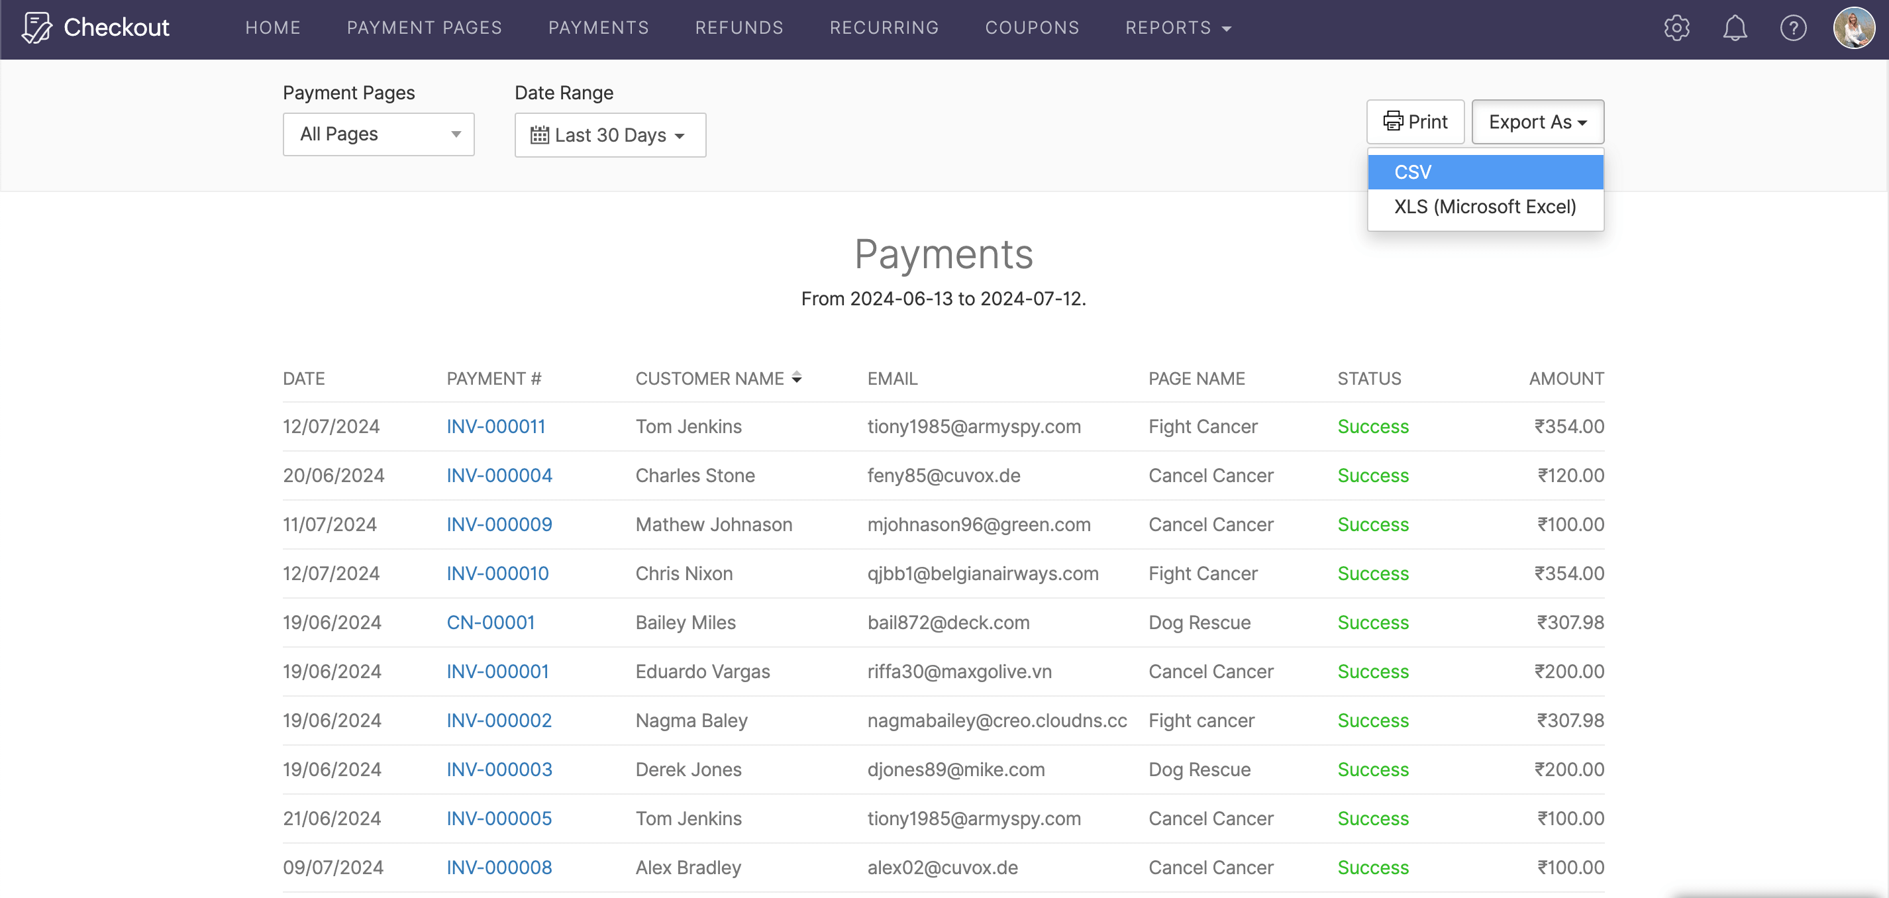The image size is (1889, 898).
Task: Open help using the question mark icon
Action: pyautogui.click(x=1794, y=28)
